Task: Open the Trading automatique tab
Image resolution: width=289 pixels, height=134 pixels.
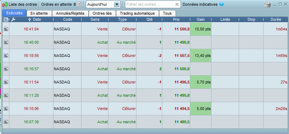Action: pos(137,13)
